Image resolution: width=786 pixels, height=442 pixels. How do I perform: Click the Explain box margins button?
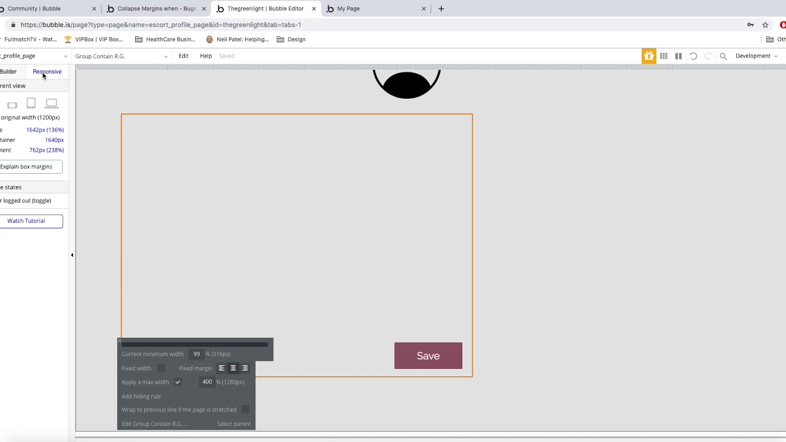coord(26,166)
